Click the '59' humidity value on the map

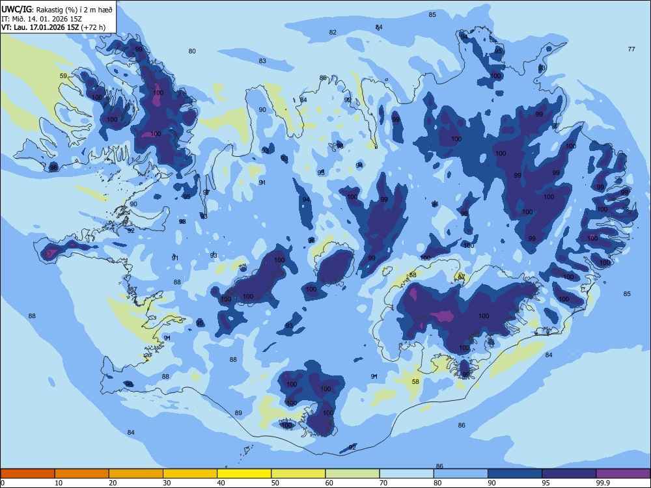[x=63, y=76]
